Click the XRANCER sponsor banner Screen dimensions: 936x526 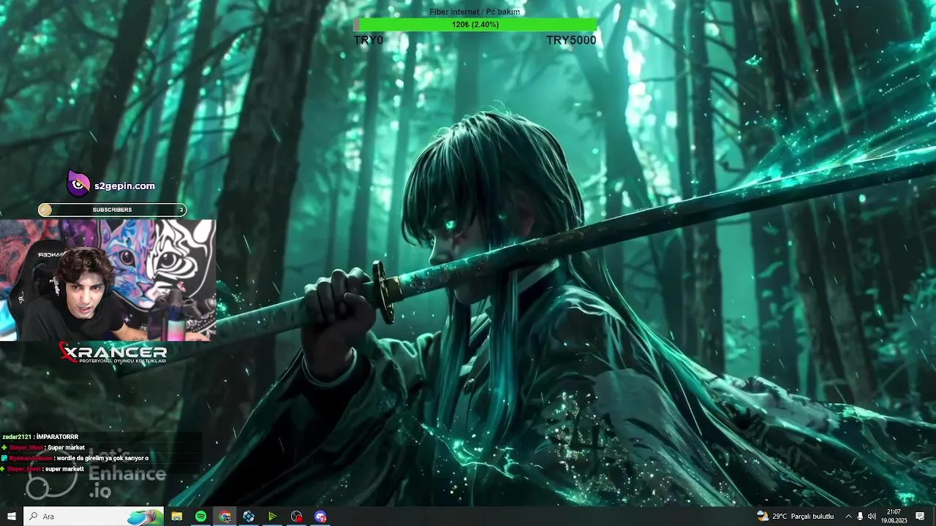click(x=113, y=353)
